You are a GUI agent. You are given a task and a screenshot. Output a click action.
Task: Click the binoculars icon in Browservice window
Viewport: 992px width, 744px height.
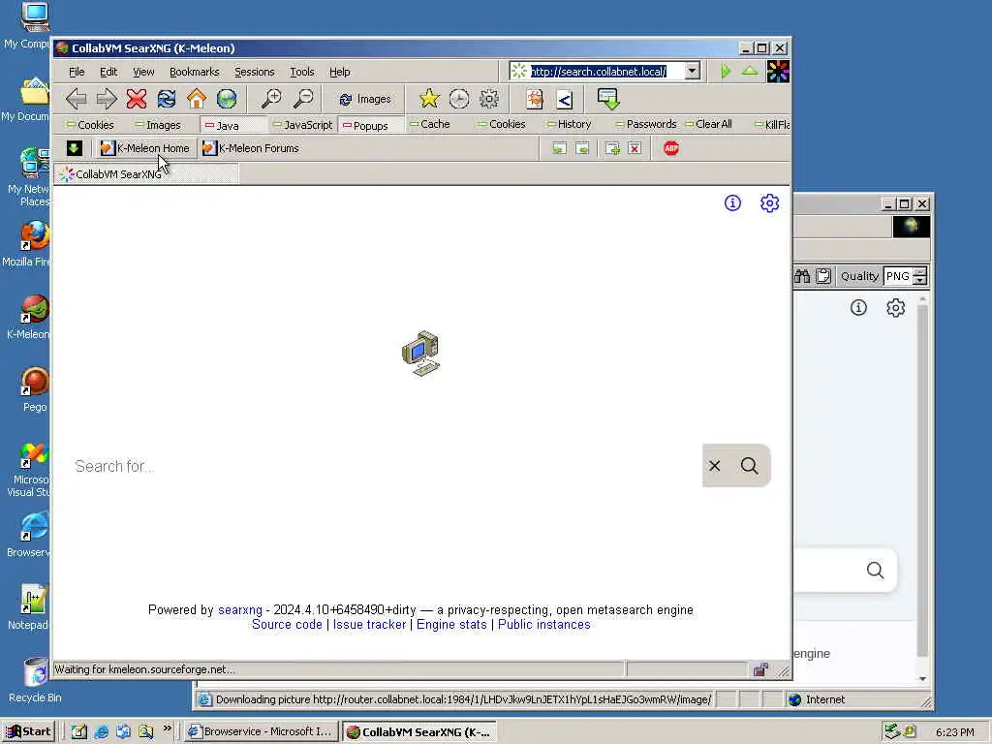pyautogui.click(x=802, y=276)
